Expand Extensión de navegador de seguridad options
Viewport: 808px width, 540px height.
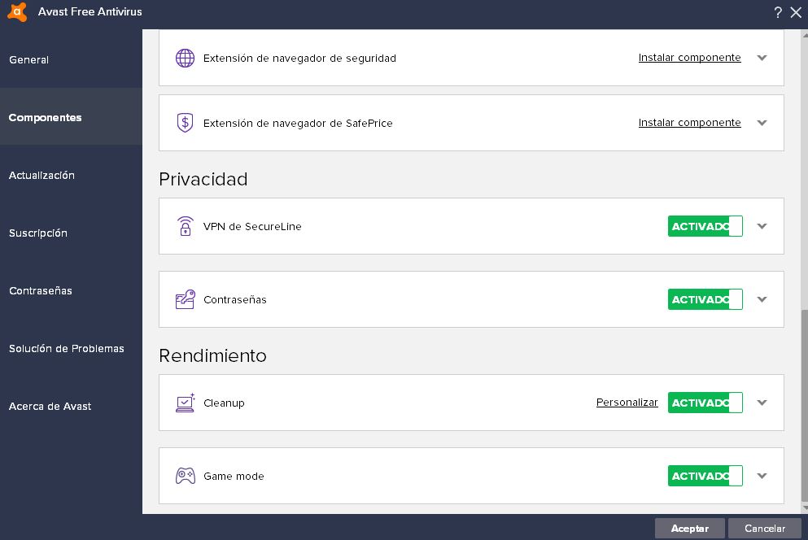point(762,58)
